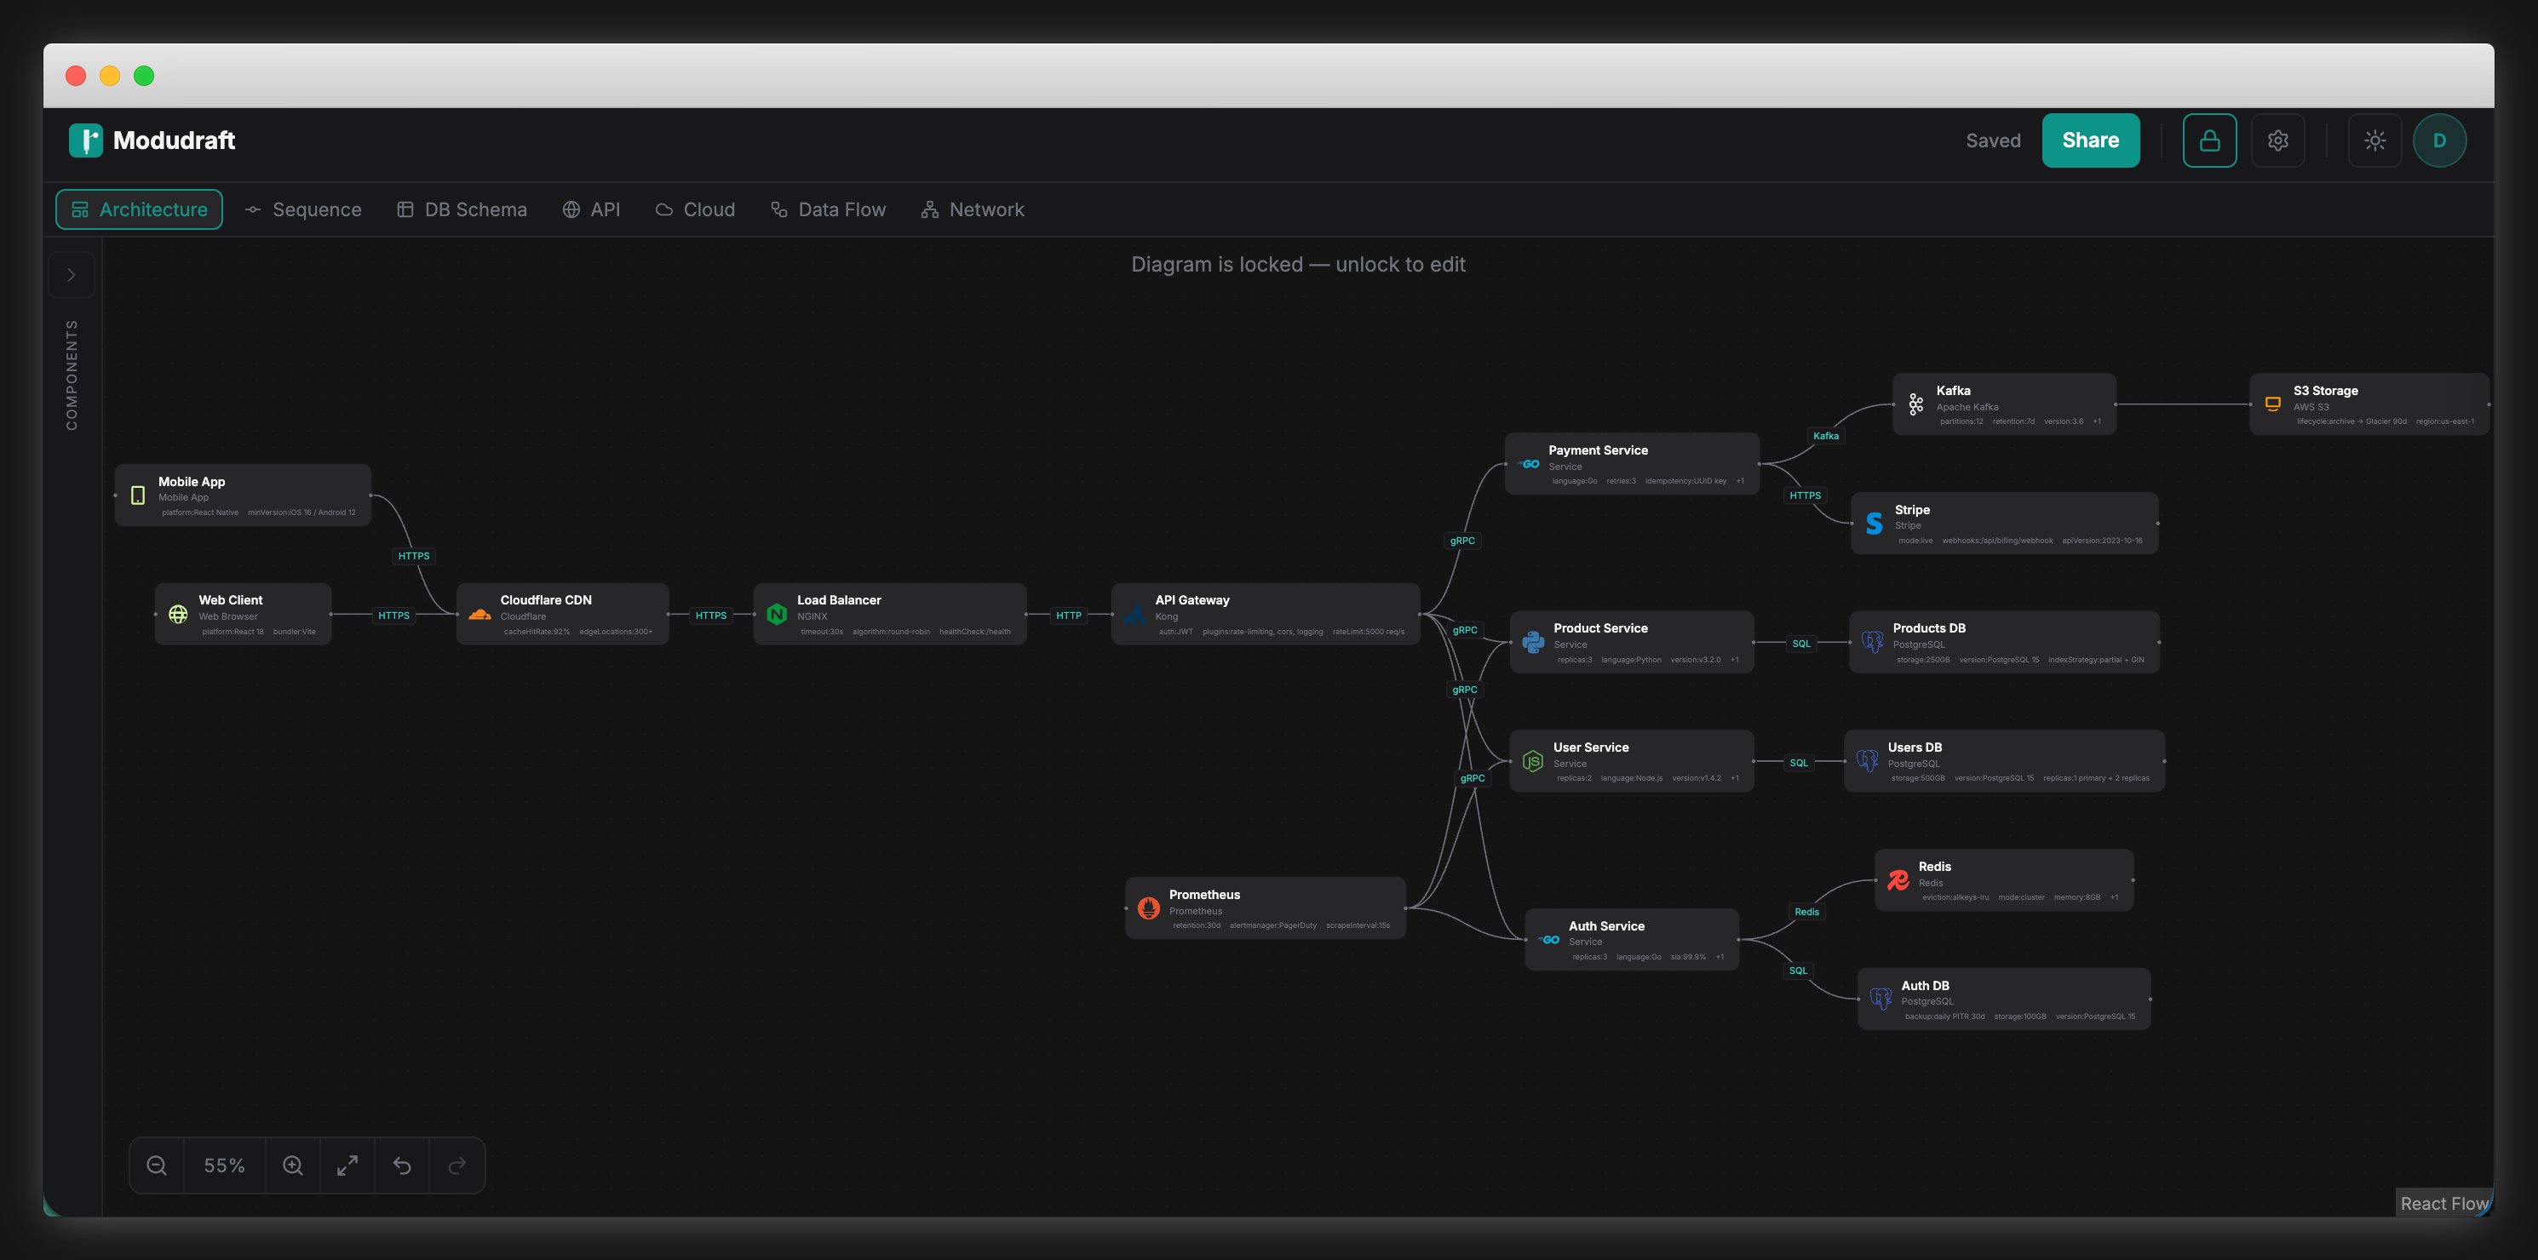The height and width of the screenshot is (1260, 2538).
Task: Click the Prometheus flame icon
Action: coord(1149,908)
